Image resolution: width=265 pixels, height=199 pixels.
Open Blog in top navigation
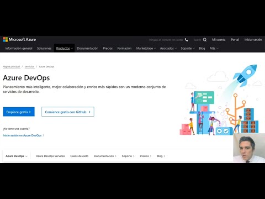tap(202, 48)
